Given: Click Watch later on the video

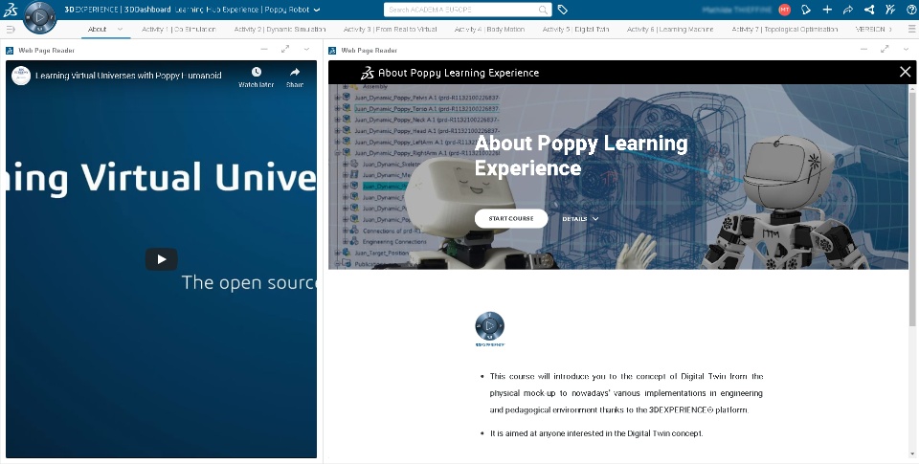Looking at the screenshot, I should 257,77.
